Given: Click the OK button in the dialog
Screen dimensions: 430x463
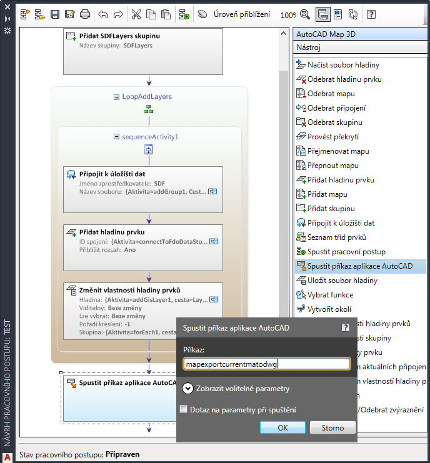Looking at the screenshot, I should [282, 427].
